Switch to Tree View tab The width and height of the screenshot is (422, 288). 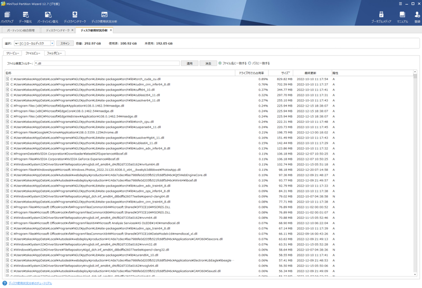[13, 53]
